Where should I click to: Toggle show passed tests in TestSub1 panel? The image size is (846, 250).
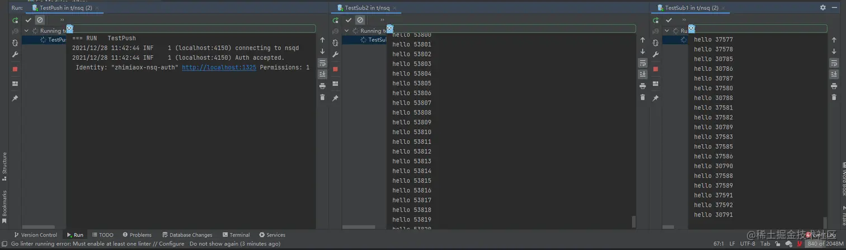point(669,20)
